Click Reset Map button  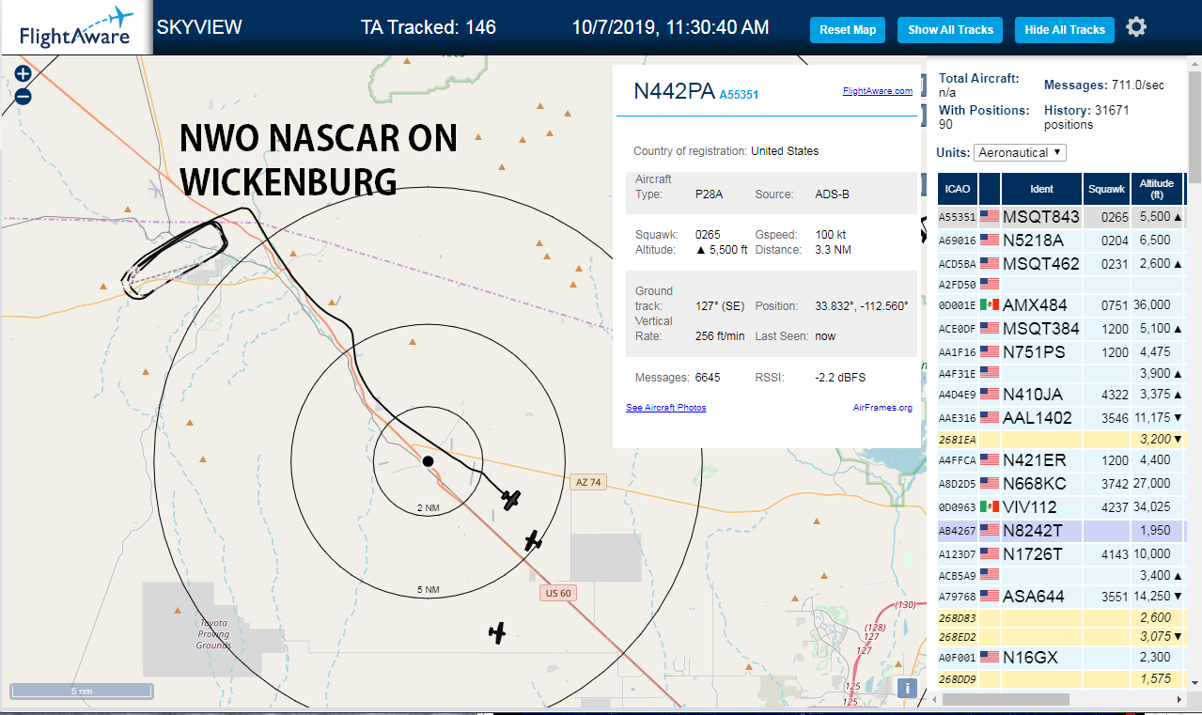click(x=848, y=30)
